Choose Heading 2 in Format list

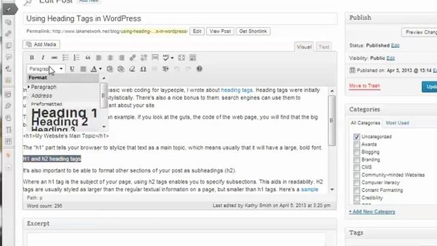tap(59, 122)
